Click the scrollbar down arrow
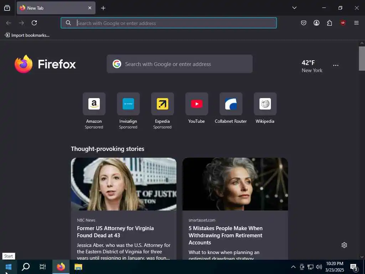 coord(362,257)
